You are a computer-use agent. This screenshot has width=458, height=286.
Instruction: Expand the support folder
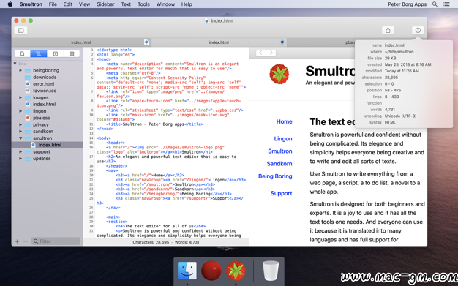click(x=20, y=152)
